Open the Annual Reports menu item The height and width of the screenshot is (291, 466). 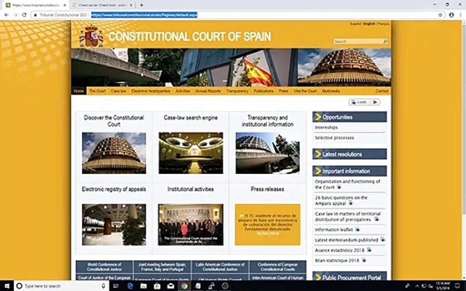208,91
